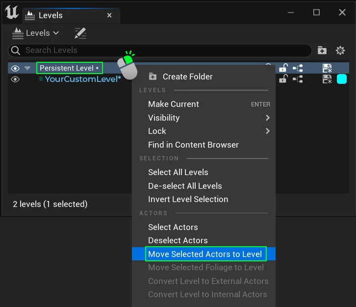The width and height of the screenshot is (356, 307).
Task: Click the Blueprint icon on Persistent Level row
Action: click(x=298, y=68)
